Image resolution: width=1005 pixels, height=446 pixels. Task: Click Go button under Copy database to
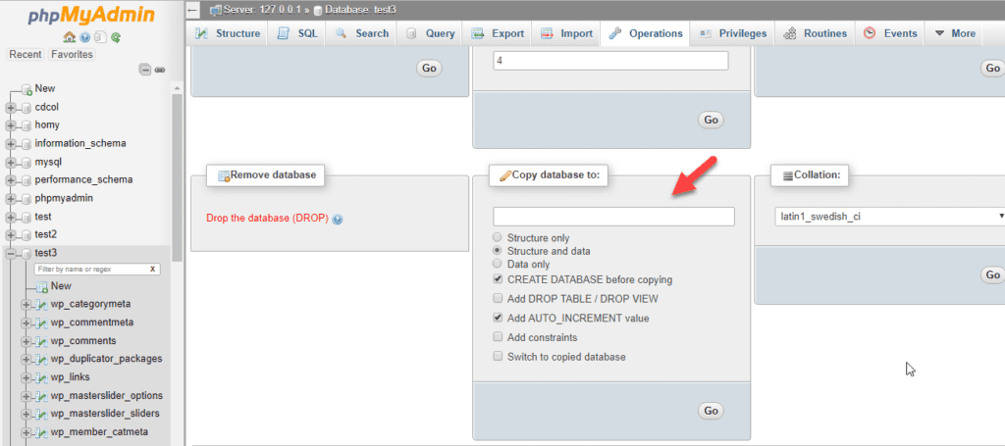(x=711, y=410)
